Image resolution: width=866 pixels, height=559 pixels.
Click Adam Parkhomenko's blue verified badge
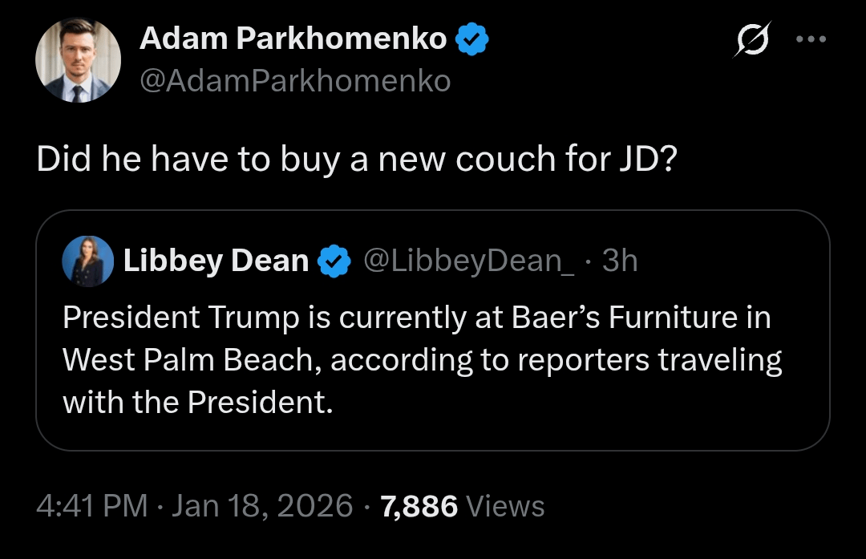pyautogui.click(x=473, y=38)
